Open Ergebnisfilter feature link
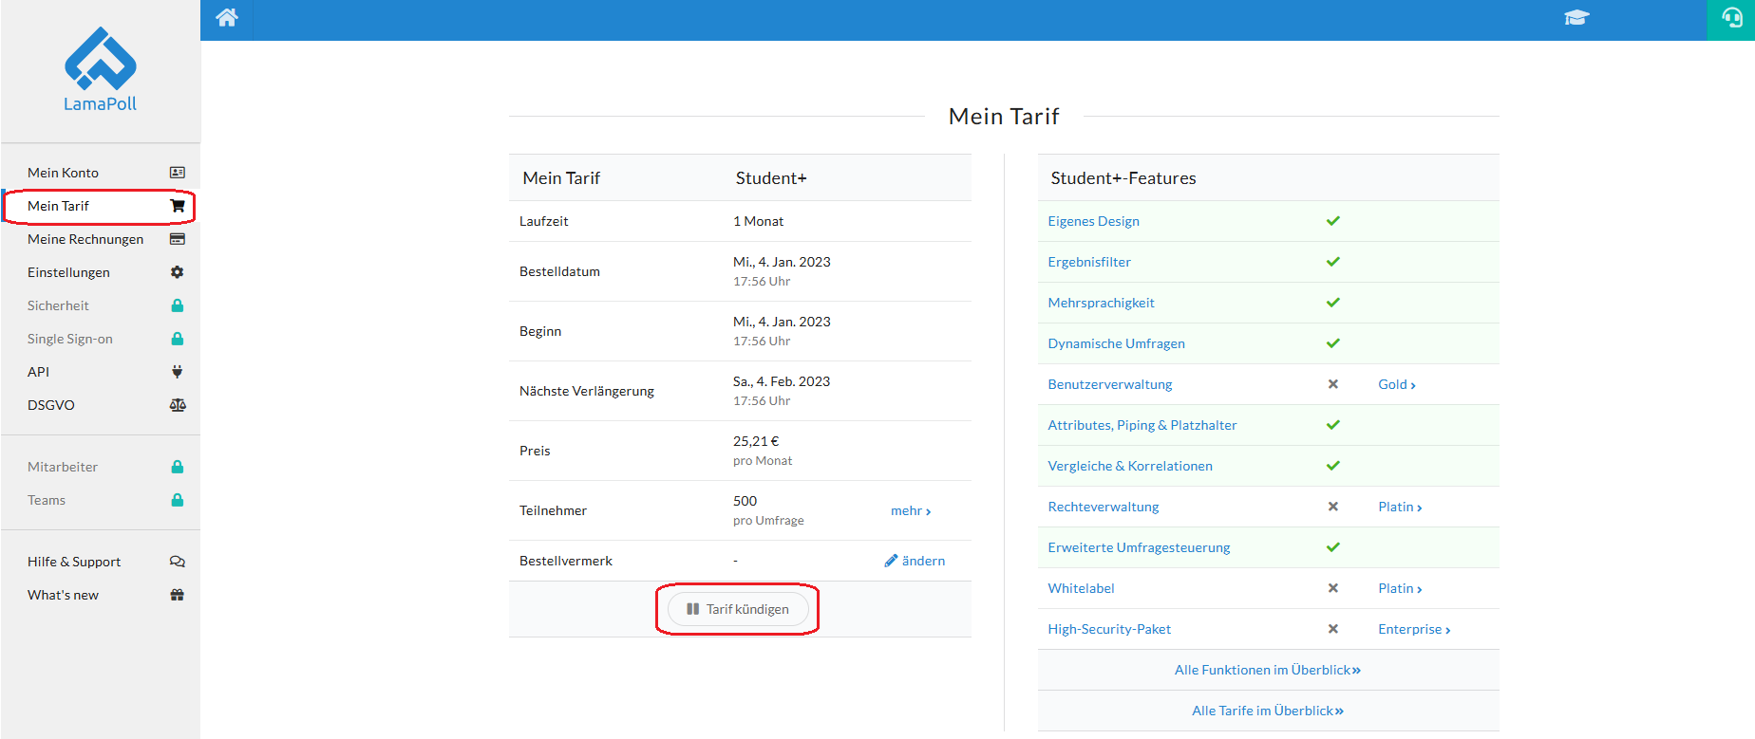Viewport: 1755px width, 739px height. coord(1089,262)
